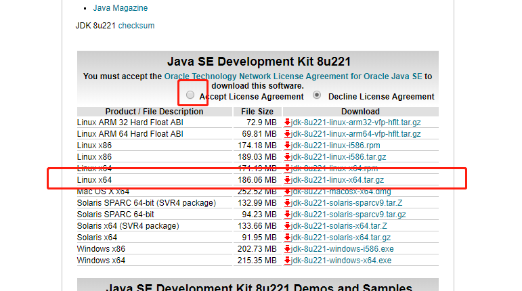The width and height of the screenshot is (522, 291).
Task: Click download arrow icon for linux-arm64 file
Action: (x=287, y=134)
